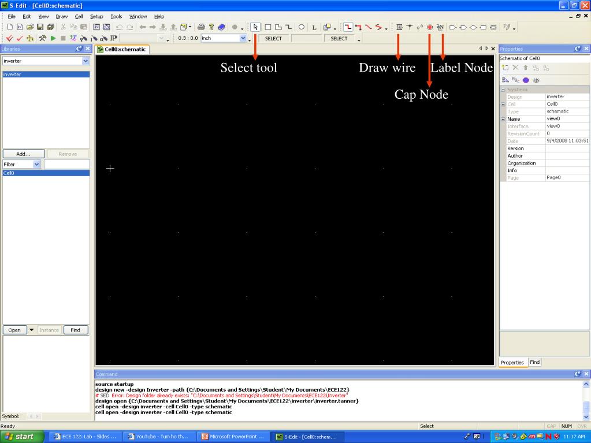Click the single red checkmark icon
Image resolution: width=591 pixels, height=443 pixels.
20,38
